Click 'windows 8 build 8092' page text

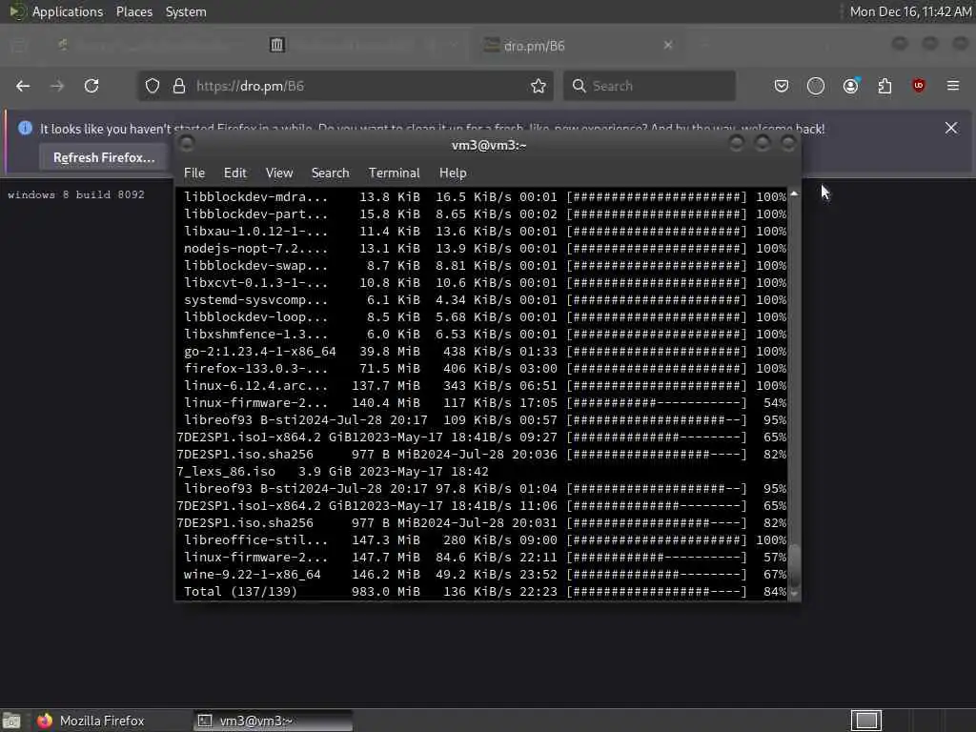(76, 194)
